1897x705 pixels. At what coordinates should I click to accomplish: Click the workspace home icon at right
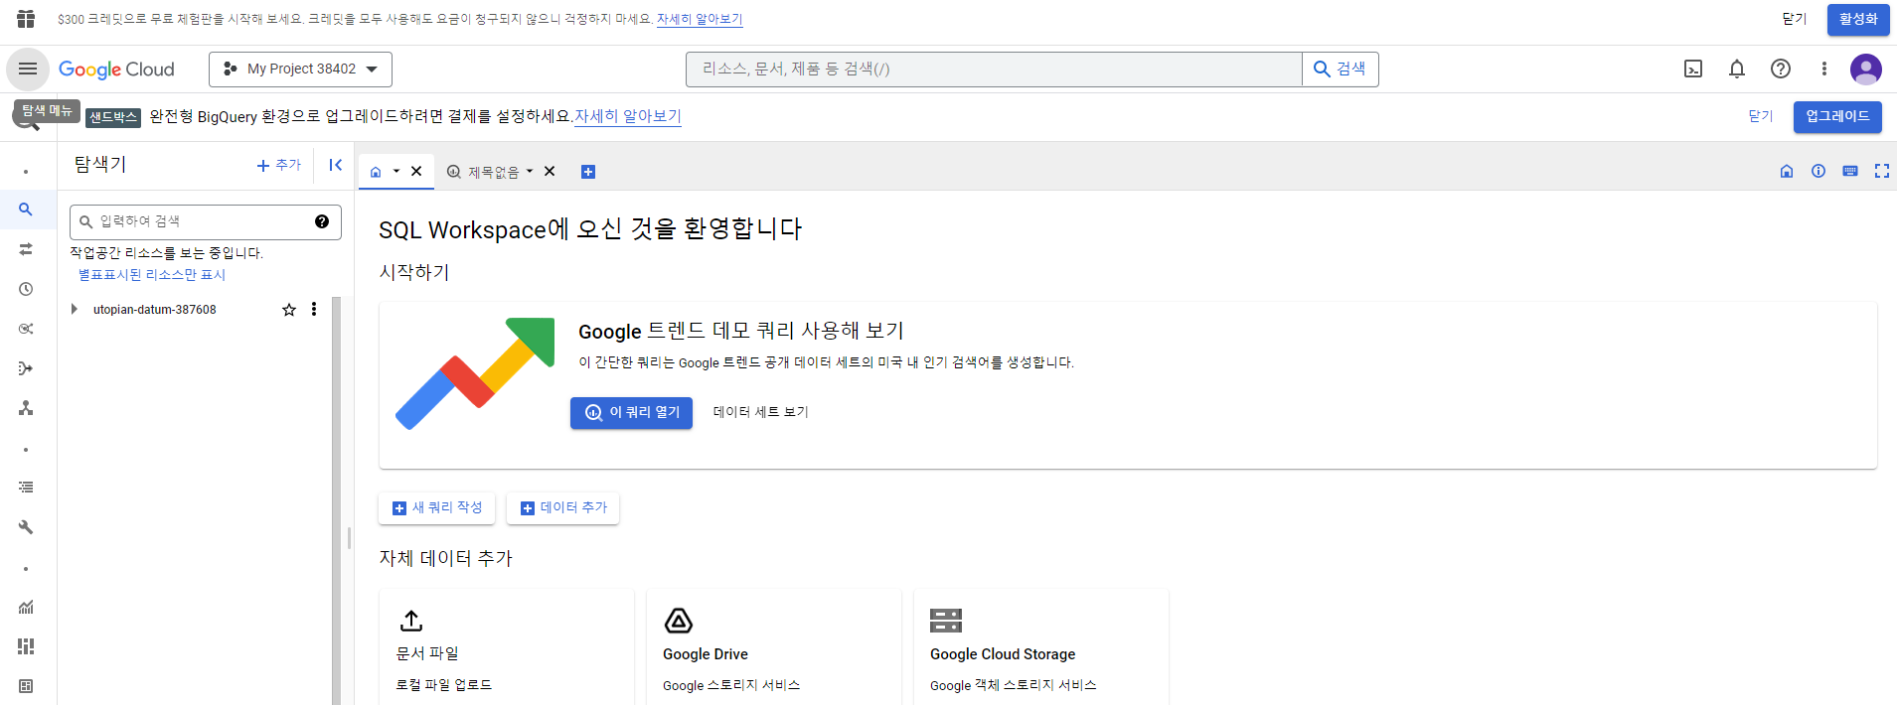pyautogui.click(x=1787, y=171)
